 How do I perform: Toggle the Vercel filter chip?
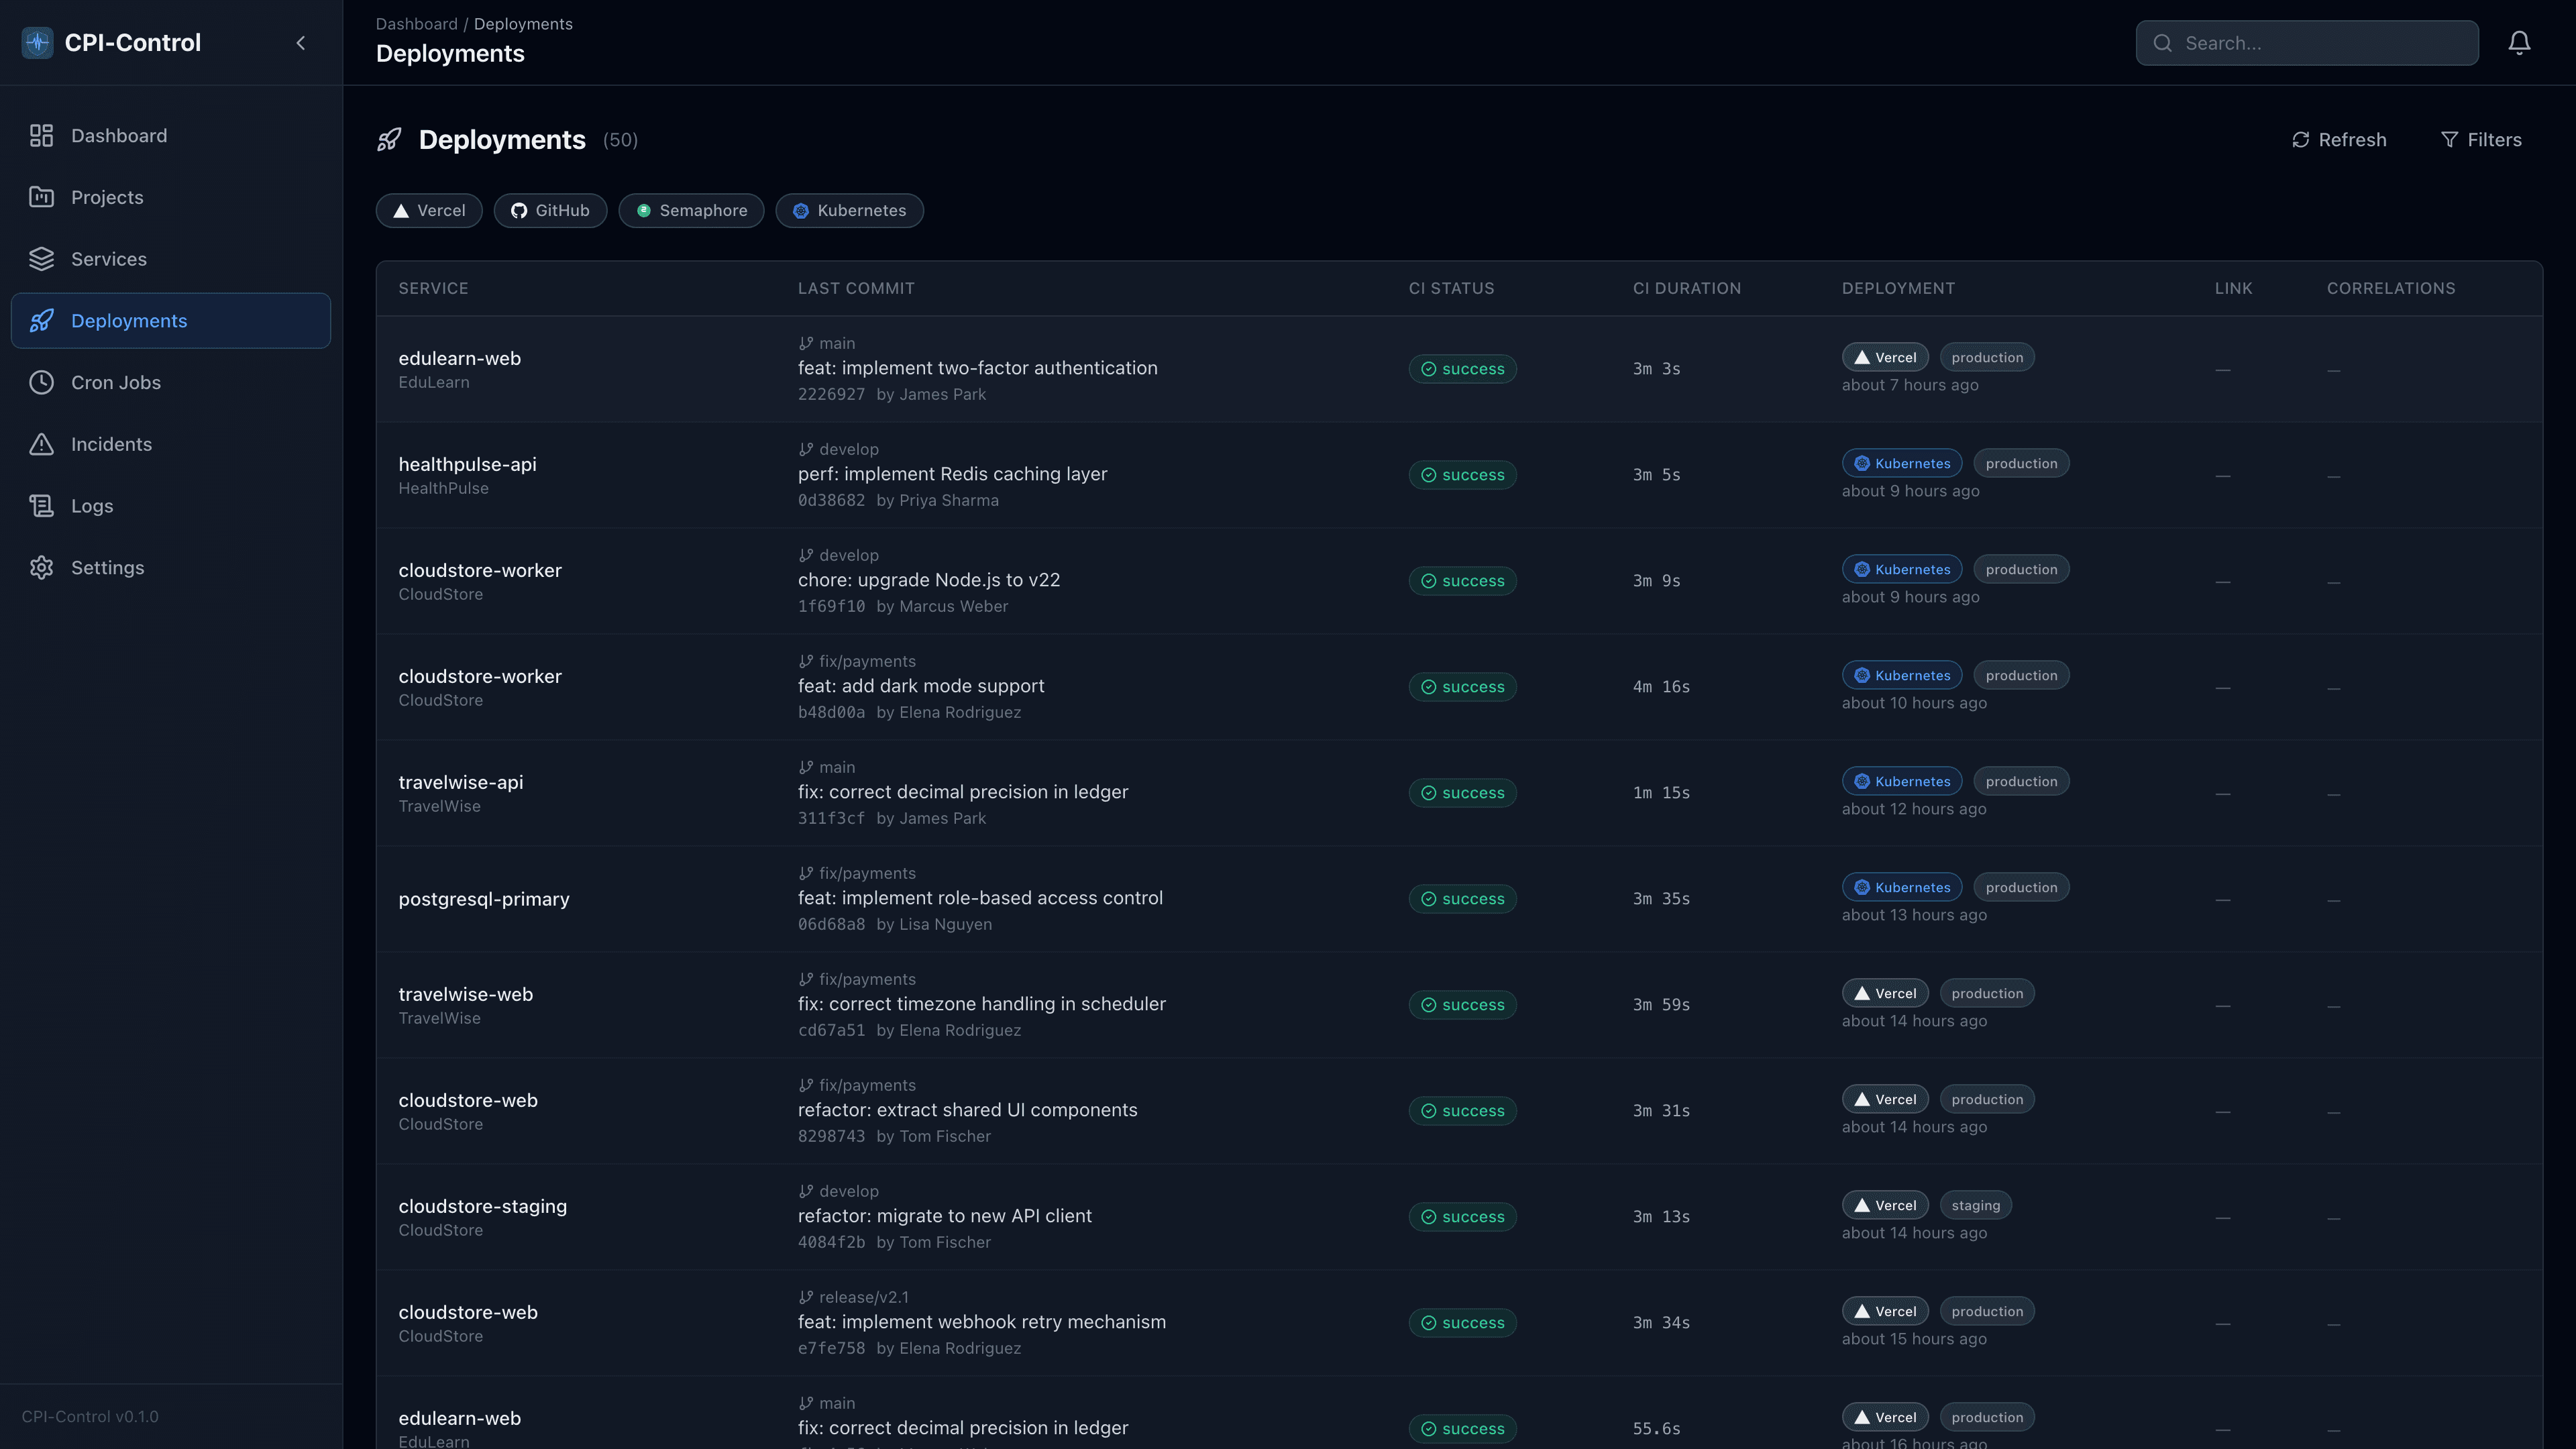pyautogui.click(x=429, y=210)
